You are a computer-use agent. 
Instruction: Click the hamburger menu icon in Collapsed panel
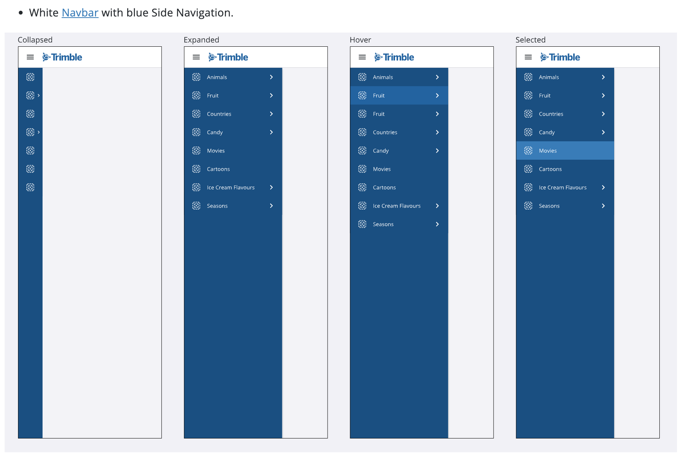coord(30,57)
